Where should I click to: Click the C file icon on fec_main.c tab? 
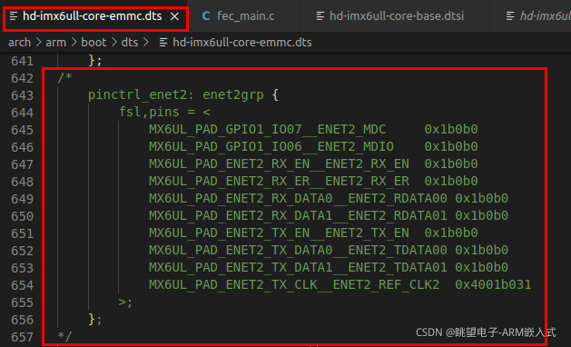(x=206, y=16)
